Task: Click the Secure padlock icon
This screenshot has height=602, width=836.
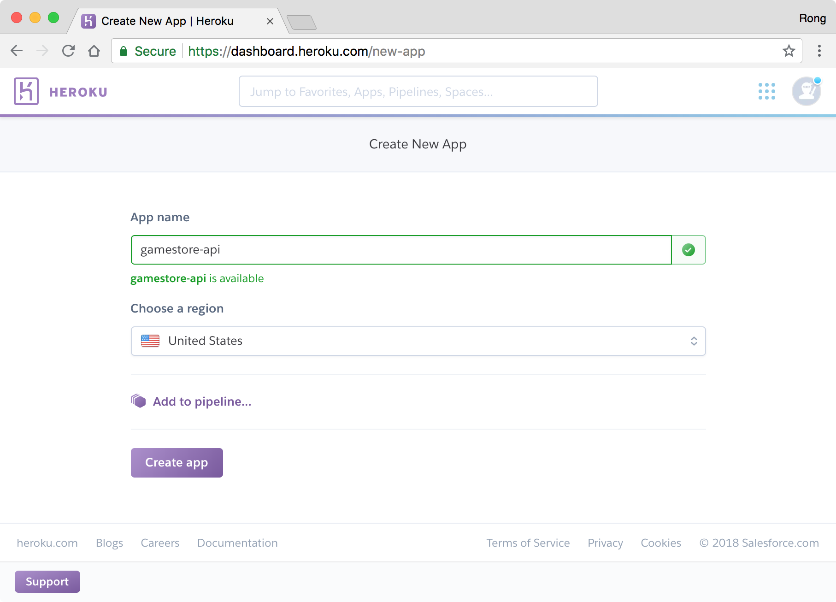Action: [124, 51]
